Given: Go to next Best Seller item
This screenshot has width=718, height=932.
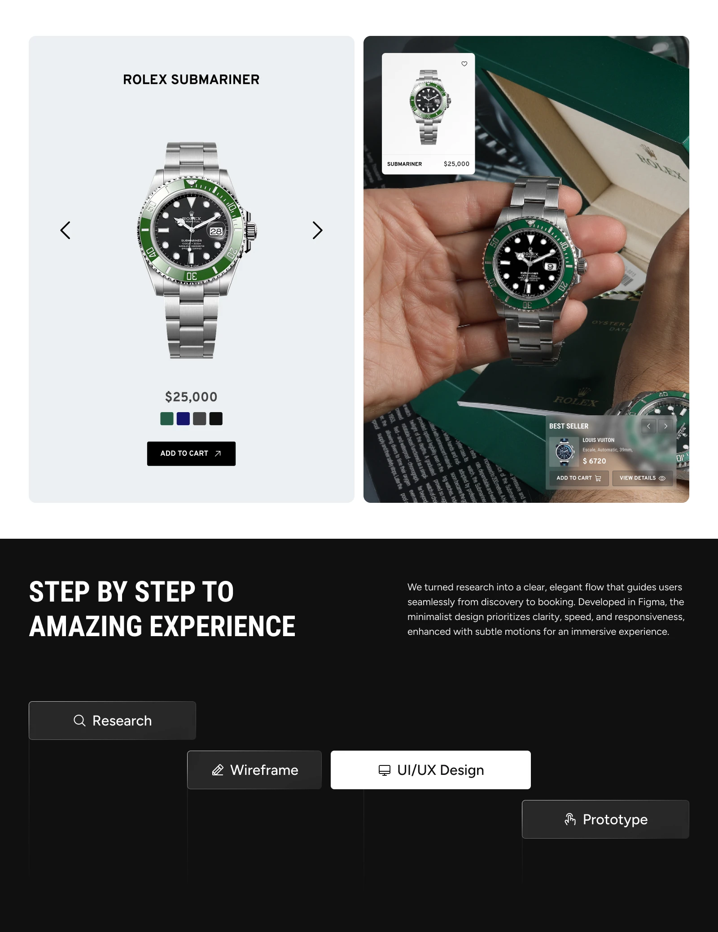Looking at the screenshot, I should 666,426.
